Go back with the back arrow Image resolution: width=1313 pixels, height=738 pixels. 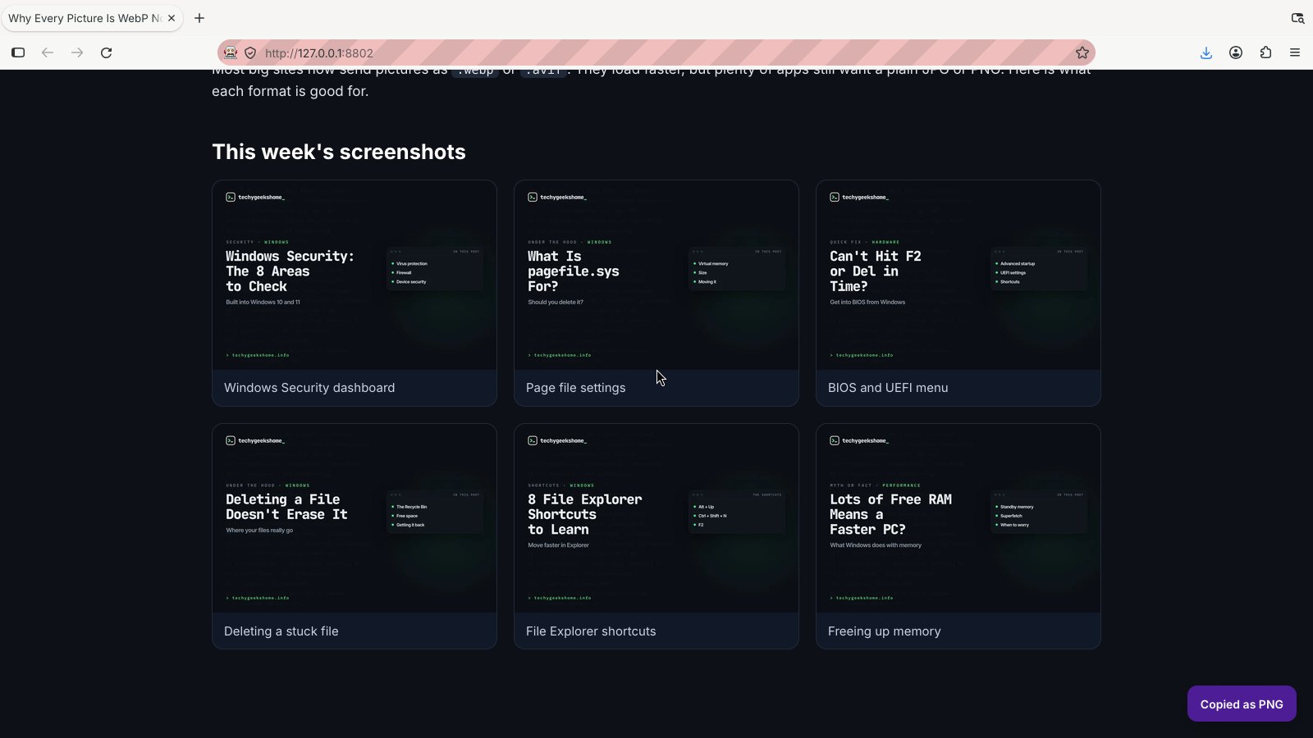tap(48, 52)
